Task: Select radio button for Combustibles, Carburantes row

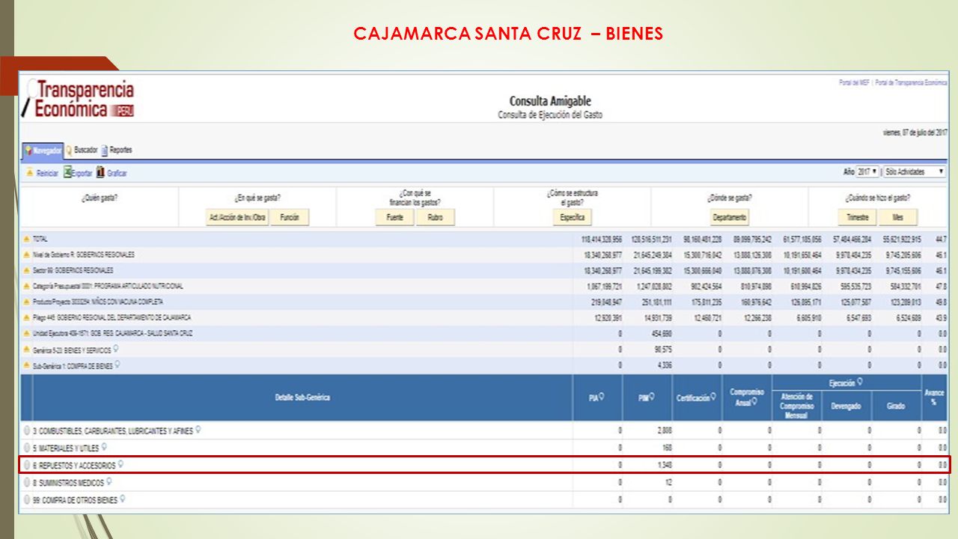Action: [27, 431]
